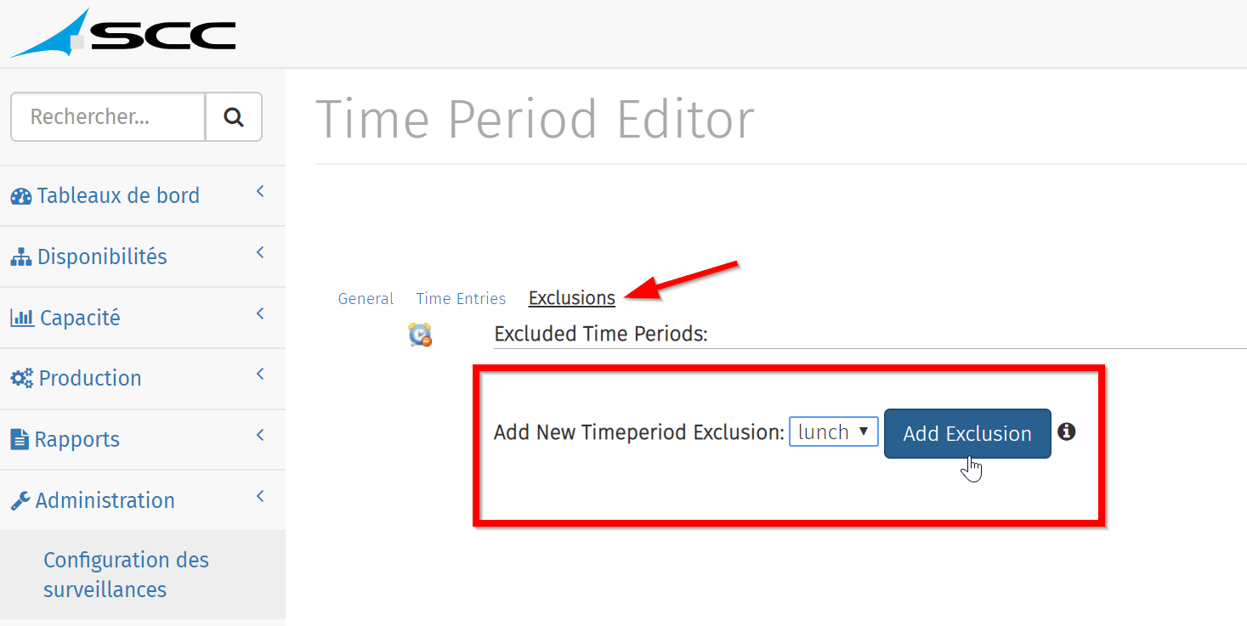Click the excluded time periods clock icon
This screenshot has width=1247, height=626.
click(x=420, y=335)
